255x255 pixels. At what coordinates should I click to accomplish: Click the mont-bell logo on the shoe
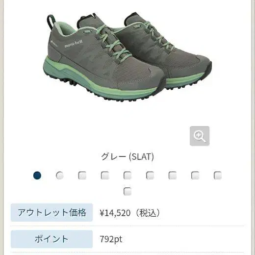point(73,44)
